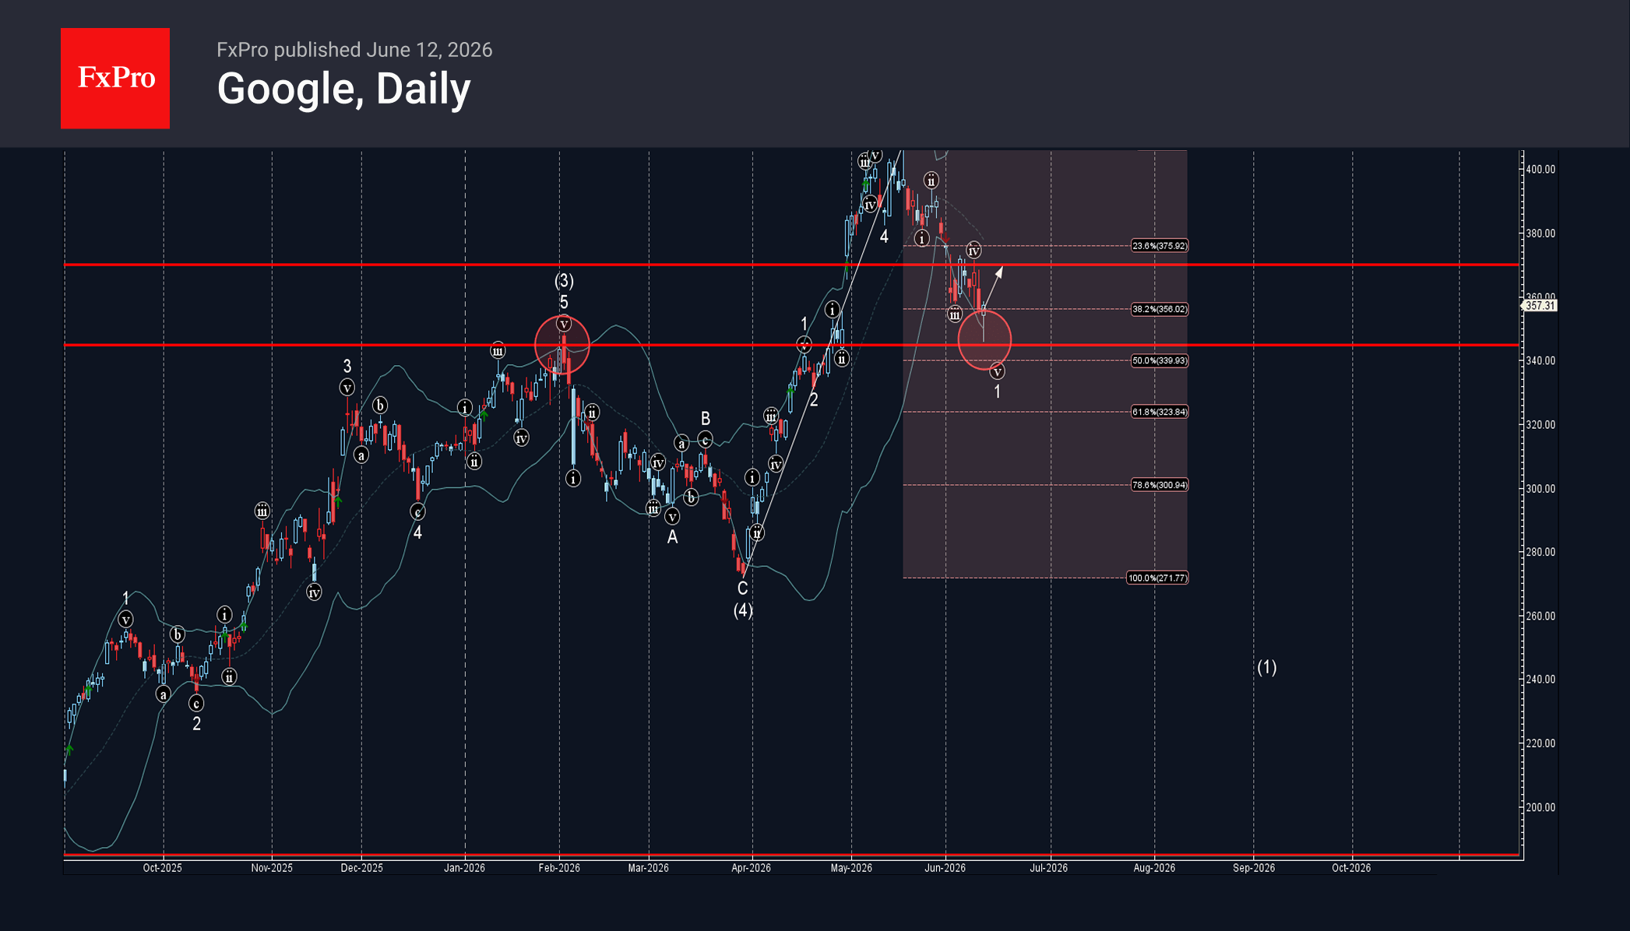Viewport: 1630px width, 931px height.
Task: Click "FxPro published June 12, 2026" text
Action: pyautogui.click(x=354, y=50)
